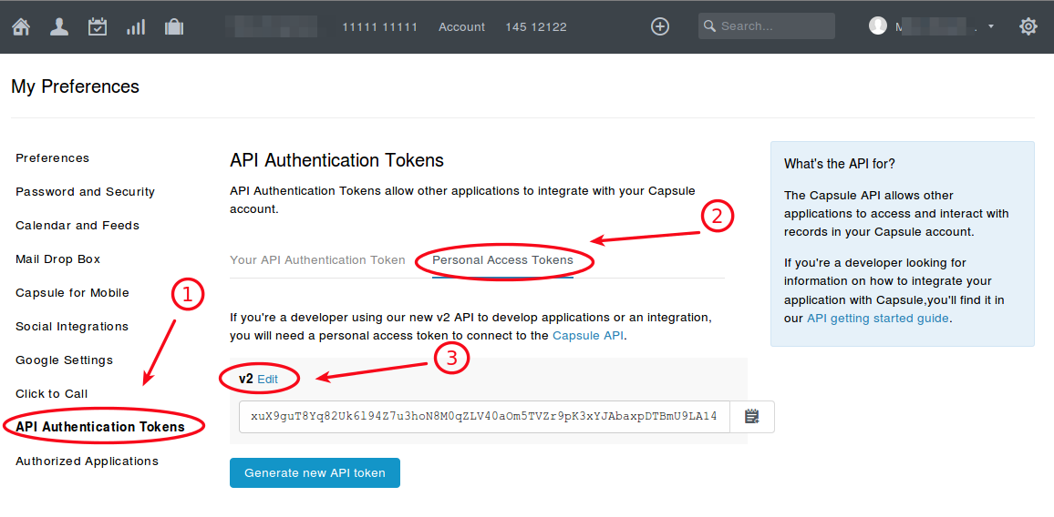Open the Capsule API link
The height and width of the screenshot is (517, 1054).
[588, 336]
